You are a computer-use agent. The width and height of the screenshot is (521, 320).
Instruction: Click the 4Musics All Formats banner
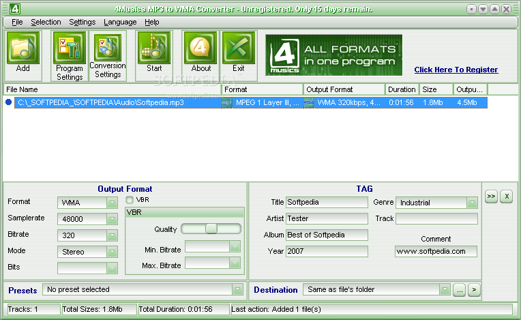pyautogui.click(x=333, y=55)
